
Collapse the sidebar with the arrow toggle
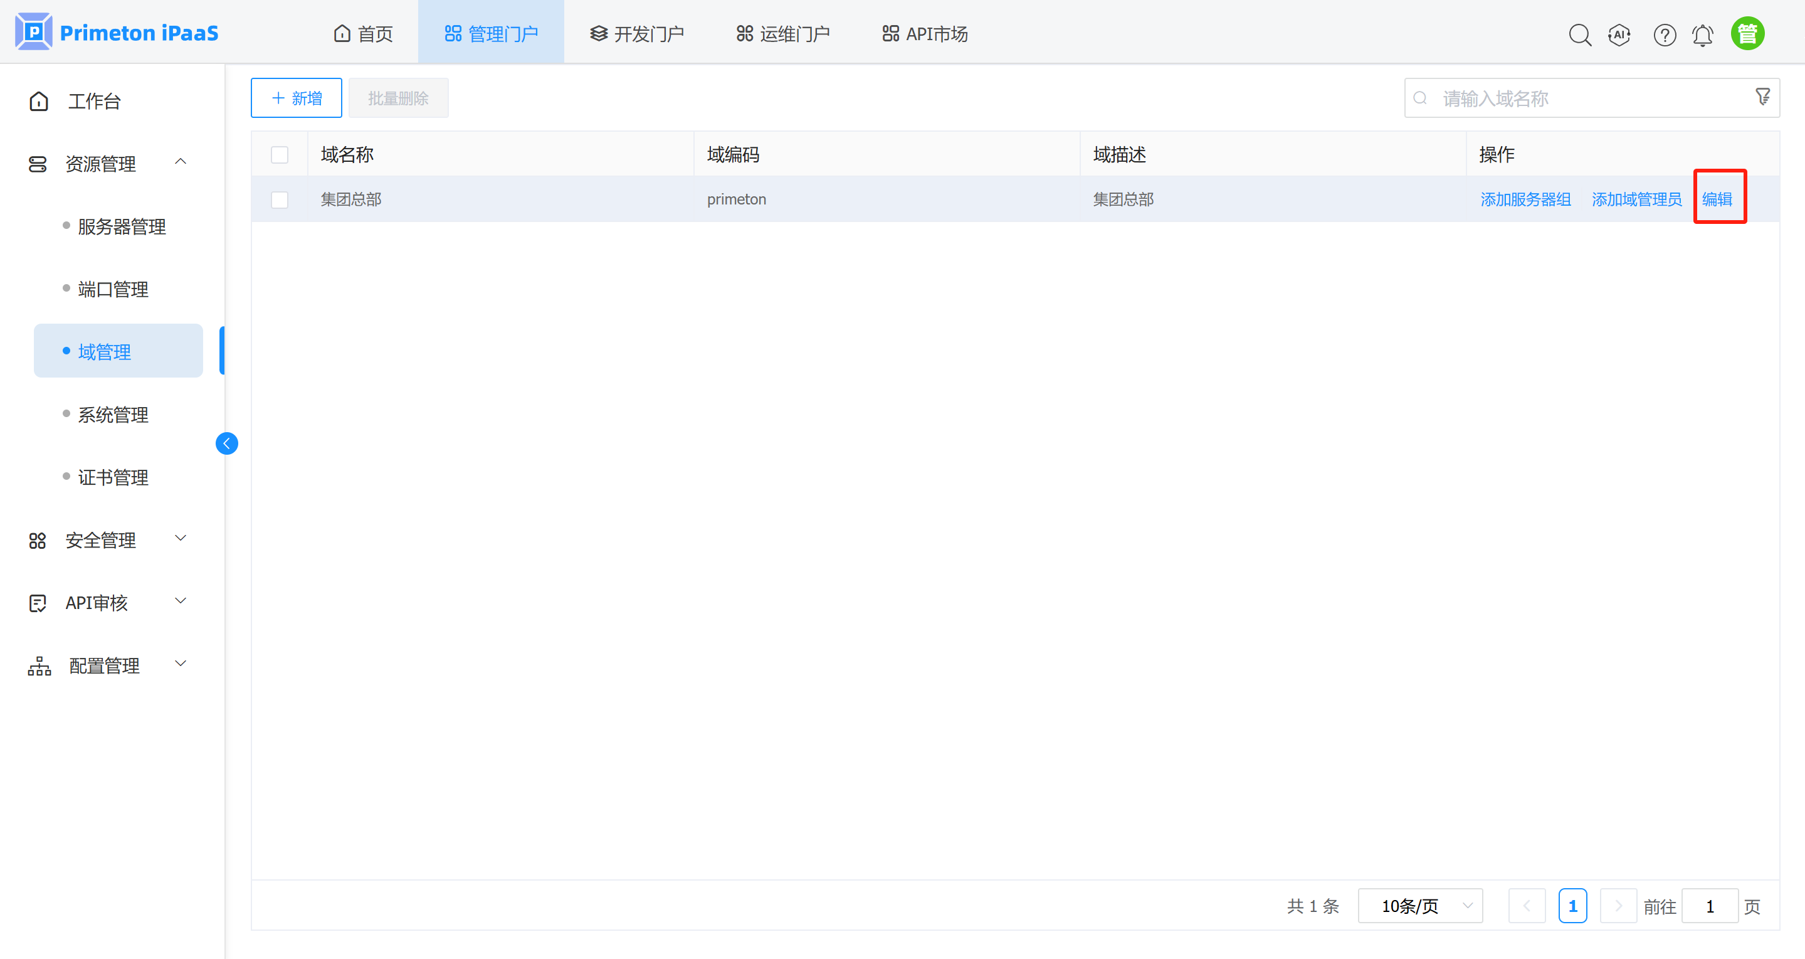pyautogui.click(x=226, y=443)
